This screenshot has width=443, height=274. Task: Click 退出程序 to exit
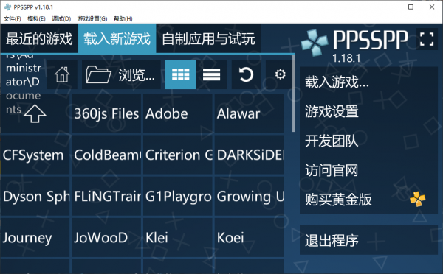(x=368, y=240)
